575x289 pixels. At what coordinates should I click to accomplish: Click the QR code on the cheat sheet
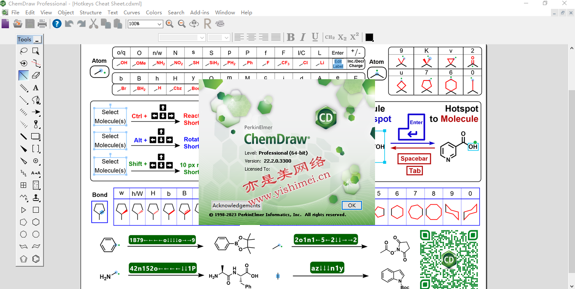(449, 260)
